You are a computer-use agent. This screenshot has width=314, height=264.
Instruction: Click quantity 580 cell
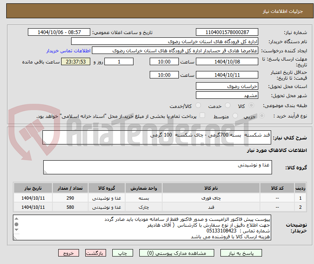tap(70, 207)
